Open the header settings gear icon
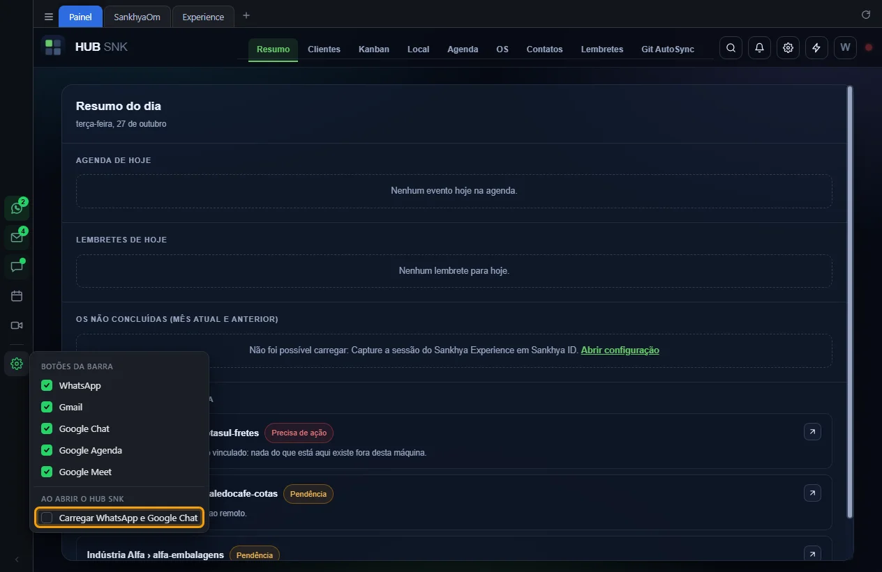 [788, 47]
